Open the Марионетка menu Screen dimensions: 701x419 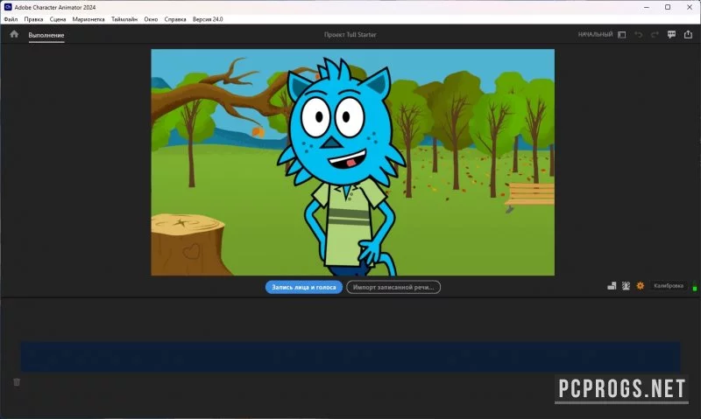pyautogui.click(x=89, y=19)
